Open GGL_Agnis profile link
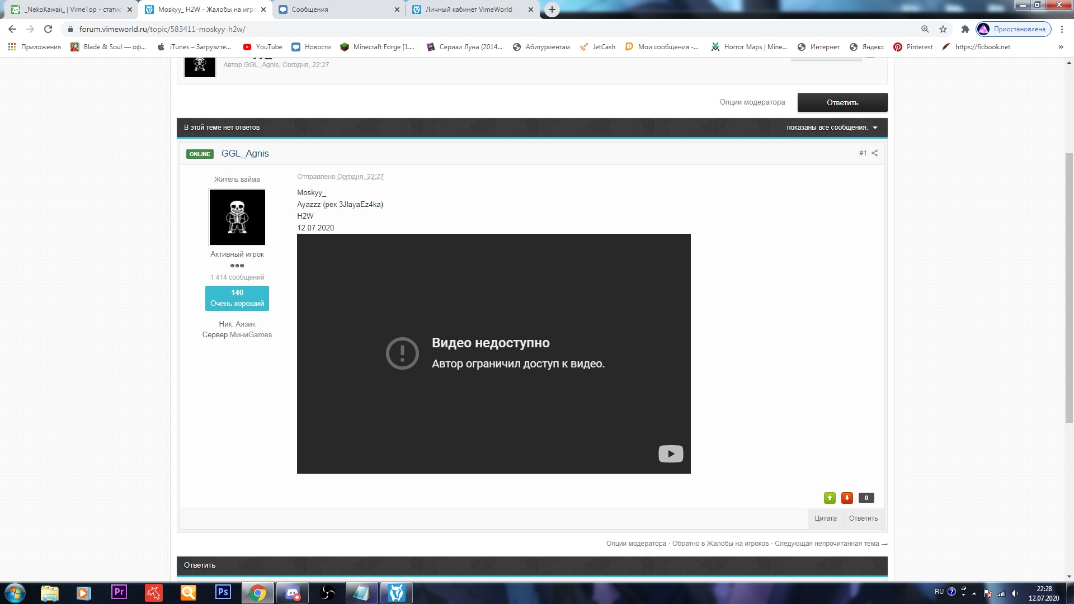 click(x=245, y=154)
